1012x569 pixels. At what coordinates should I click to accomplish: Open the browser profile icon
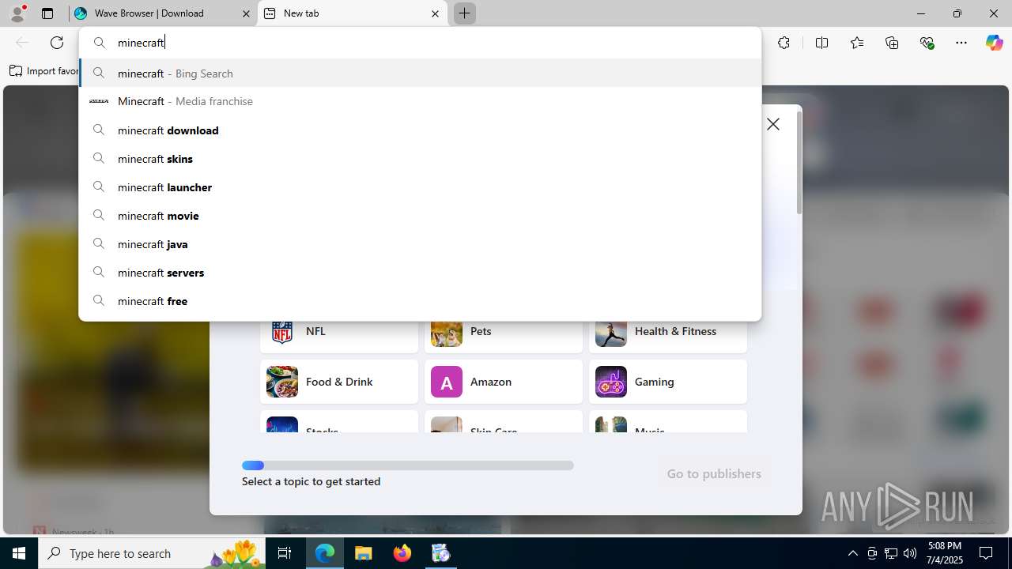[x=17, y=13]
